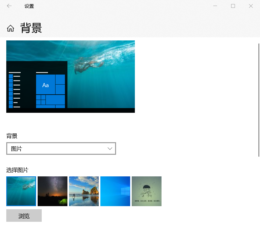This screenshot has height=229, width=260.
Task: Select the underwater swimmer wallpaper thumbnail
Action: pyautogui.click(x=21, y=191)
